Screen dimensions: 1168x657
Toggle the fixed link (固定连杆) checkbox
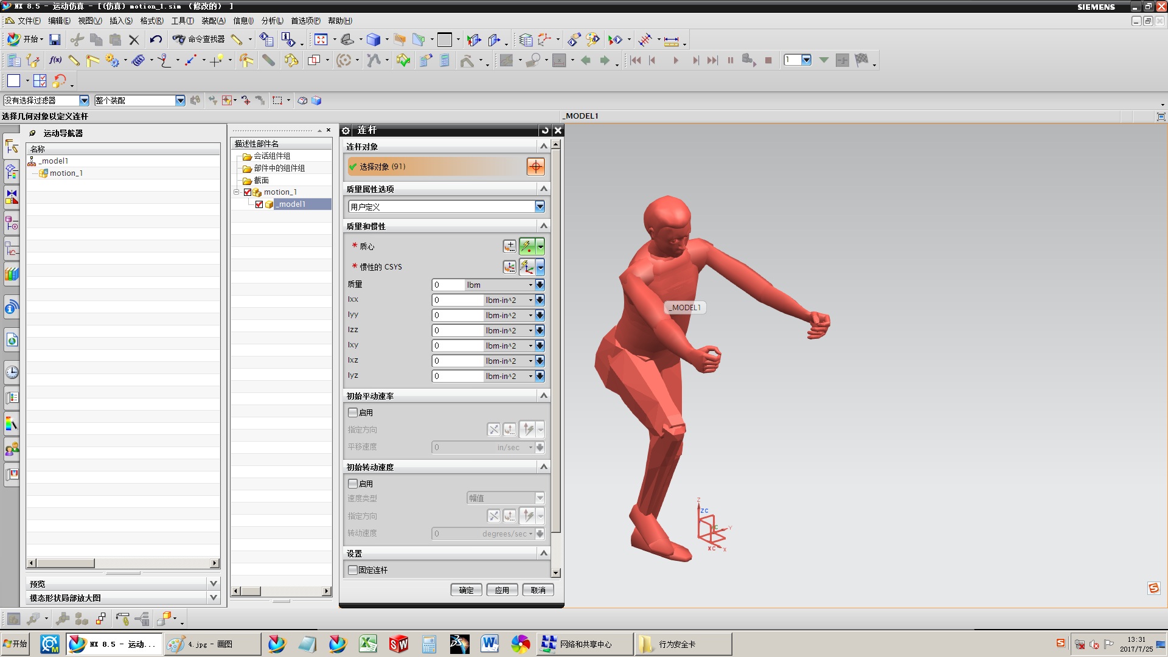(x=352, y=570)
